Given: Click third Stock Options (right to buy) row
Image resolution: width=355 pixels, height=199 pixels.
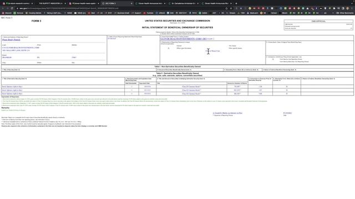Looking at the screenshot, I should click(177, 93).
